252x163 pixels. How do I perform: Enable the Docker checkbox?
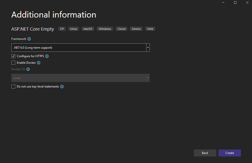point(13,63)
